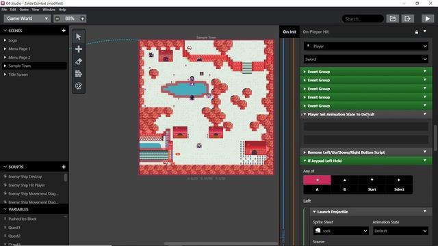Select the Logo scene
This screenshot has width=438, height=246.
(34, 40)
